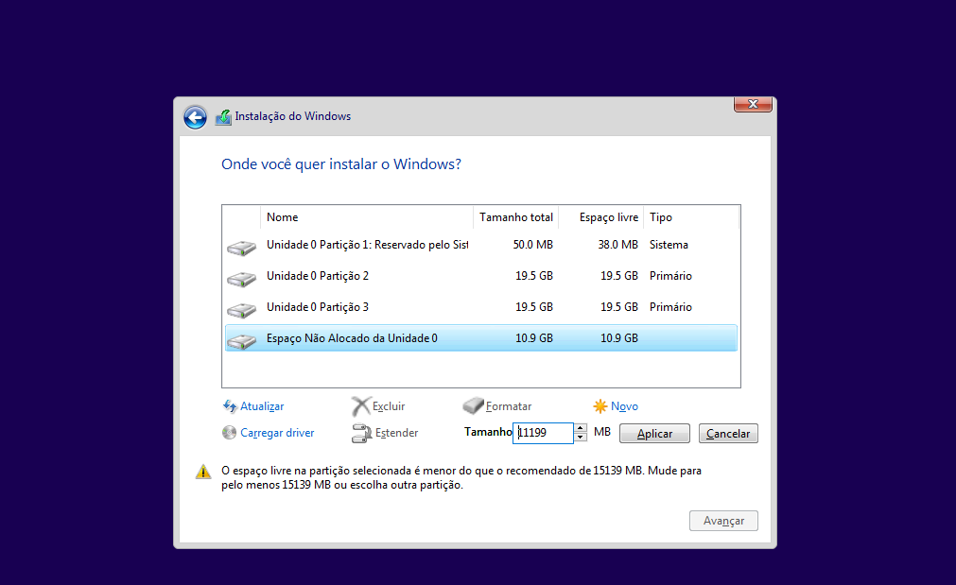
Task: Click the Estender drive icon
Action: coord(361,433)
